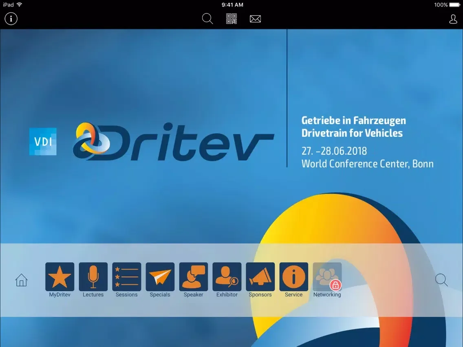Open the locked Networking icon
Viewport: 463px width, 347px height.
pos(327,277)
